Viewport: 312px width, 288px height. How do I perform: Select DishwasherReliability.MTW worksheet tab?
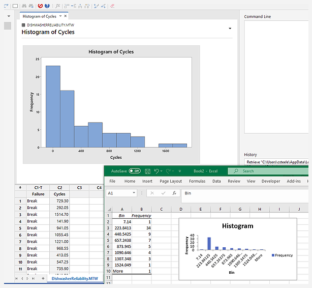[x=75, y=278]
